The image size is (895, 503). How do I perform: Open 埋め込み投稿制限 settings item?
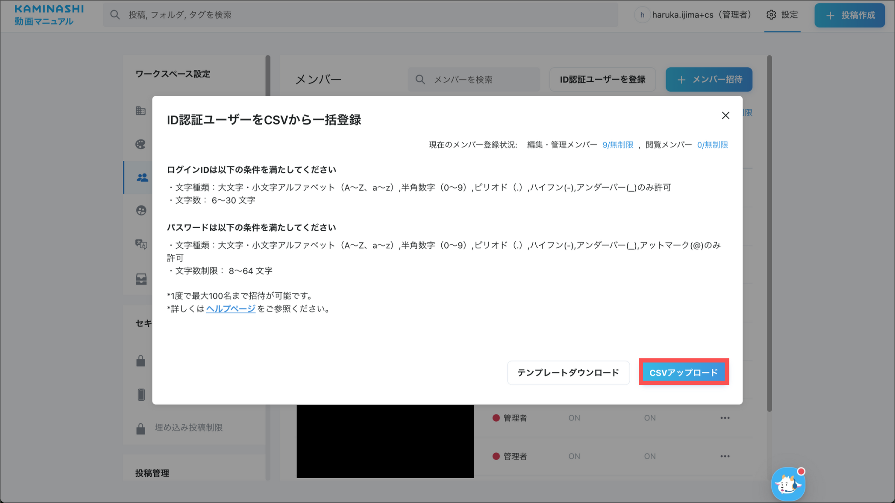[188, 427]
